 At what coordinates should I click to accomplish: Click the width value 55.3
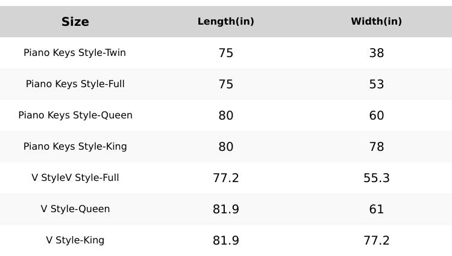tap(377, 178)
